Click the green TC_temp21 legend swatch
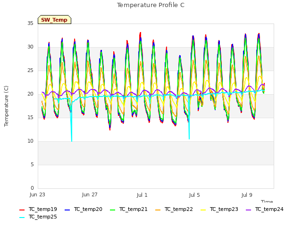 tap(112, 210)
